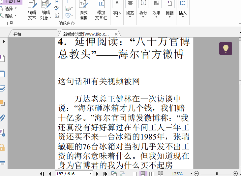Open the 125% zoom level dropdown

[191, 174]
